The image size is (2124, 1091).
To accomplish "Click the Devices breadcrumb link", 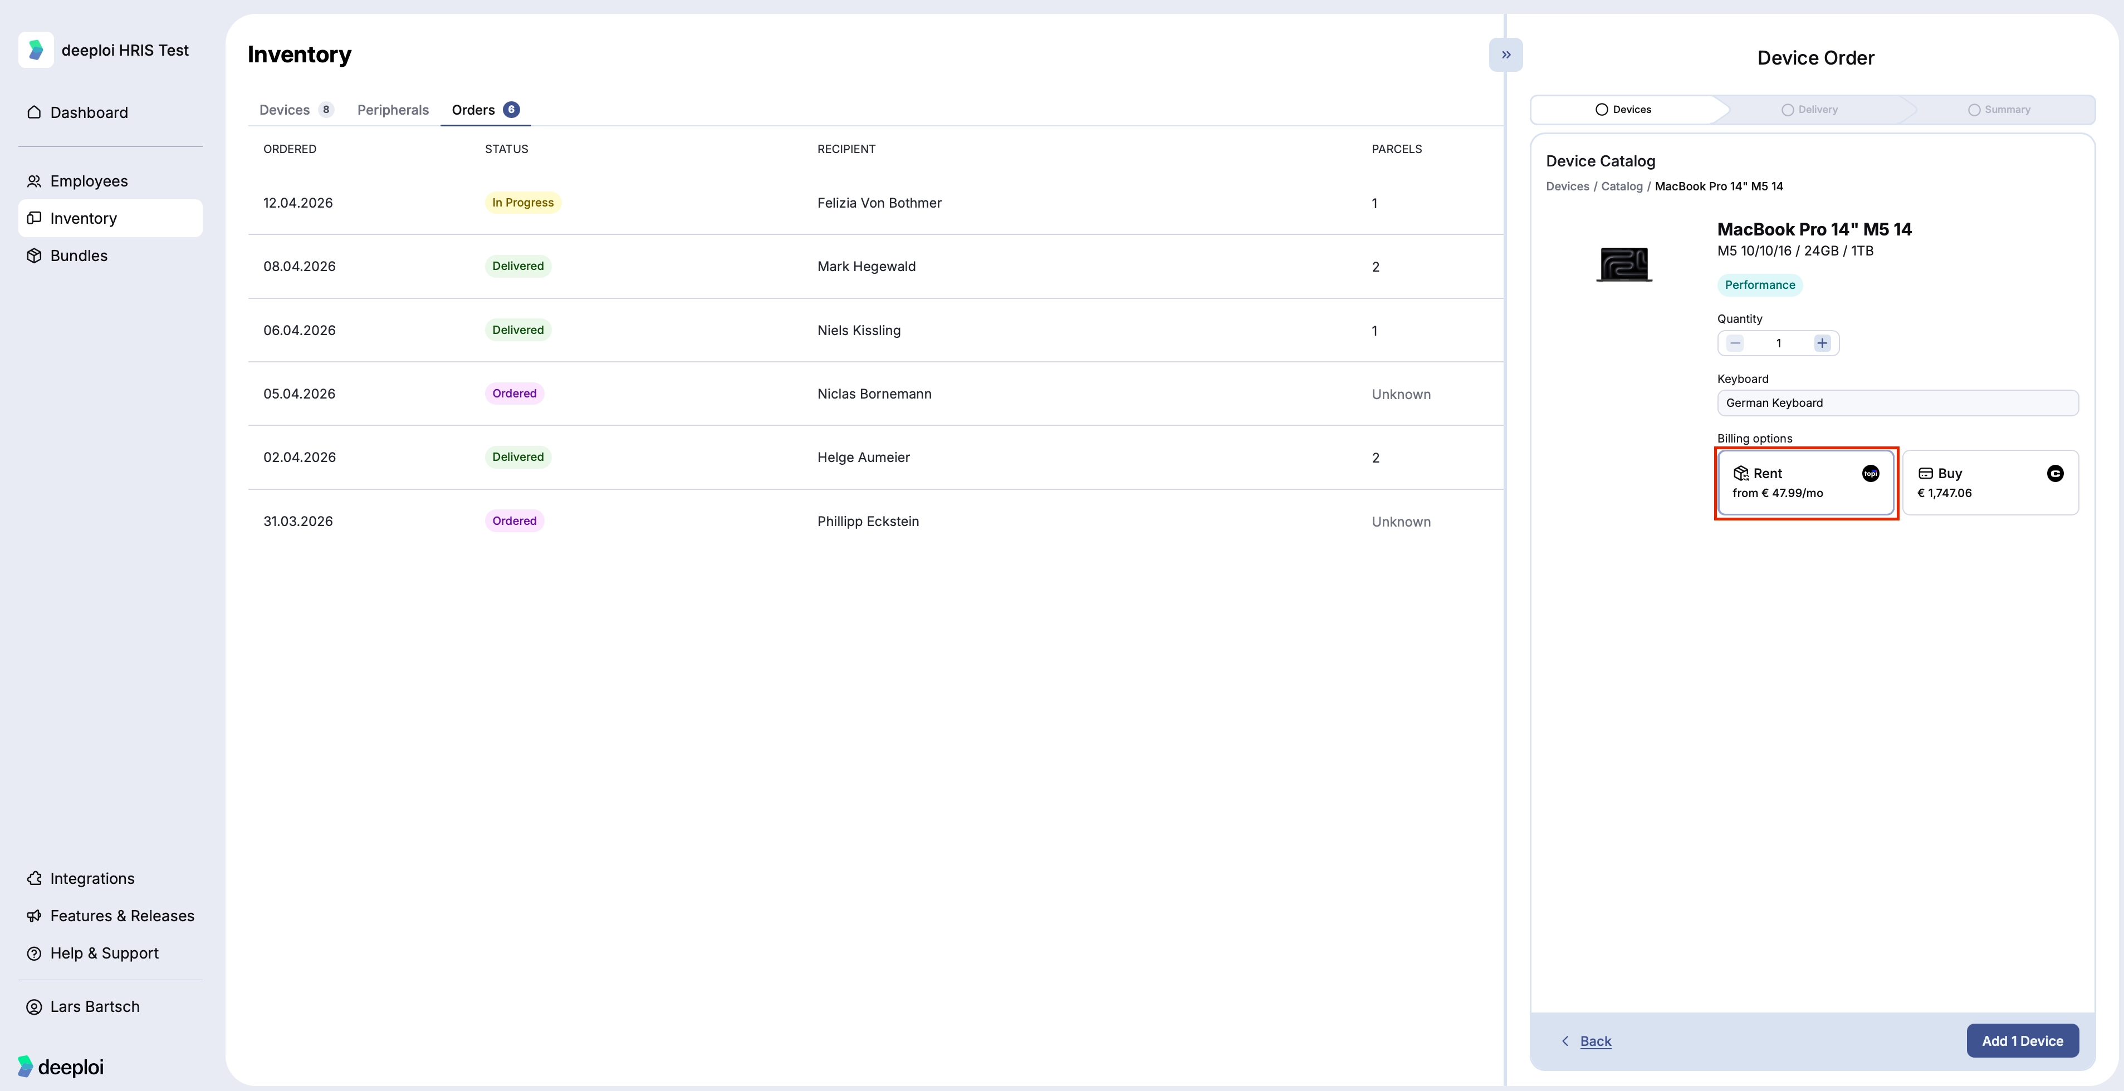I will click(1568, 186).
